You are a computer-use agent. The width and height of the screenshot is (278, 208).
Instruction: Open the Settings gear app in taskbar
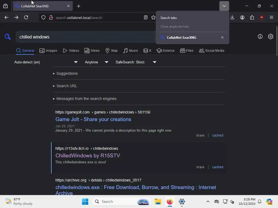click(182, 201)
